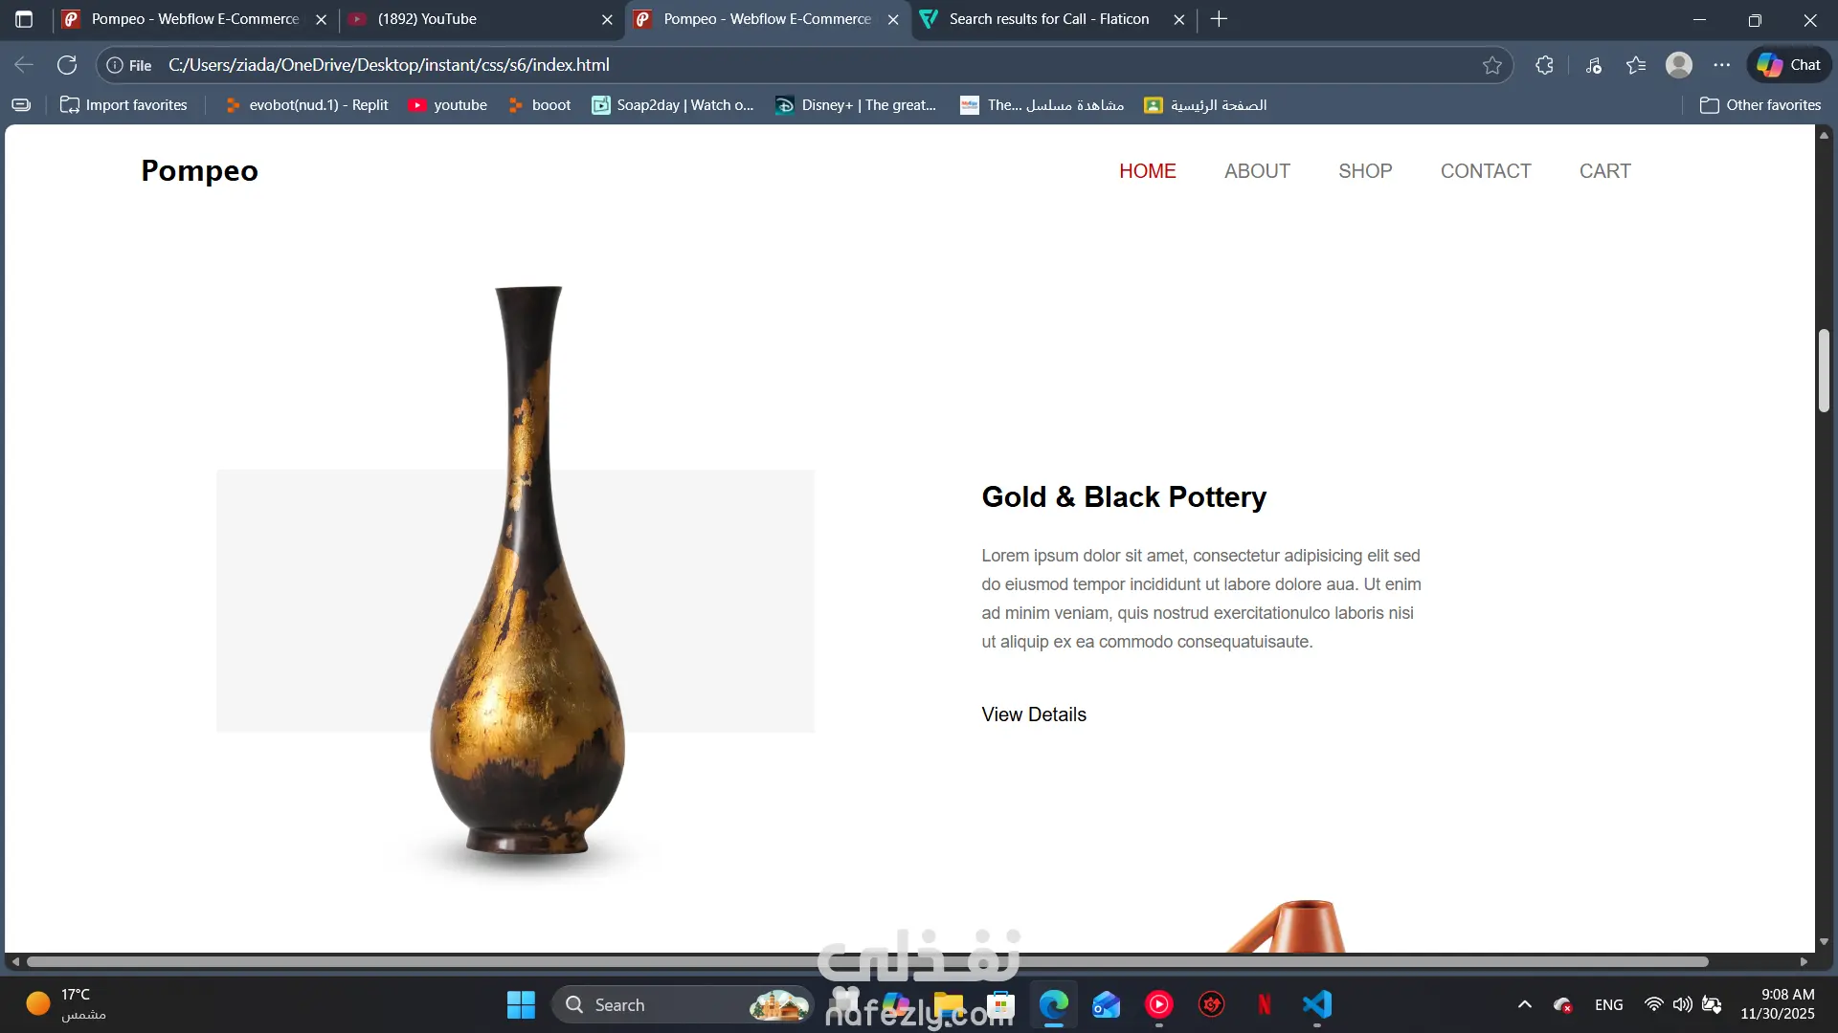Open browser Extensions puzzle icon
This screenshot has width=1838, height=1033.
click(1544, 65)
